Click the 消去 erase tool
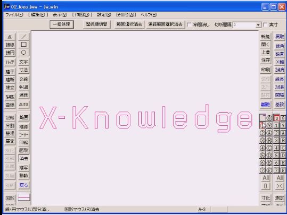Viewport: 287px width, 215px height. click(x=23, y=158)
